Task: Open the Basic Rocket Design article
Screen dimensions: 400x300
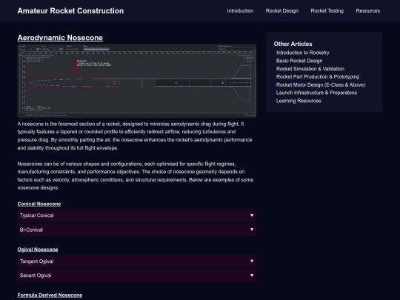Action: tap(299, 61)
